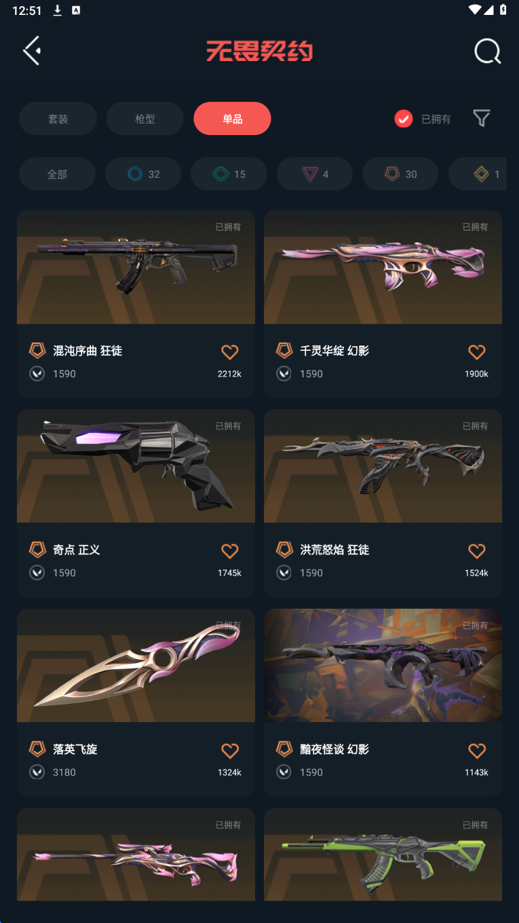Viewport: 519px width, 923px height.
Task: Open the filter funnel icon
Action: click(482, 118)
